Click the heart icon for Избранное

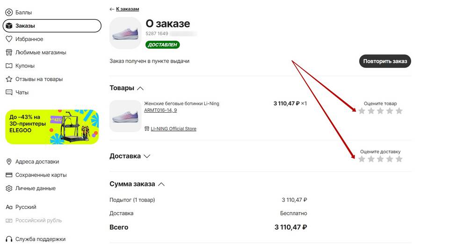click(9, 39)
